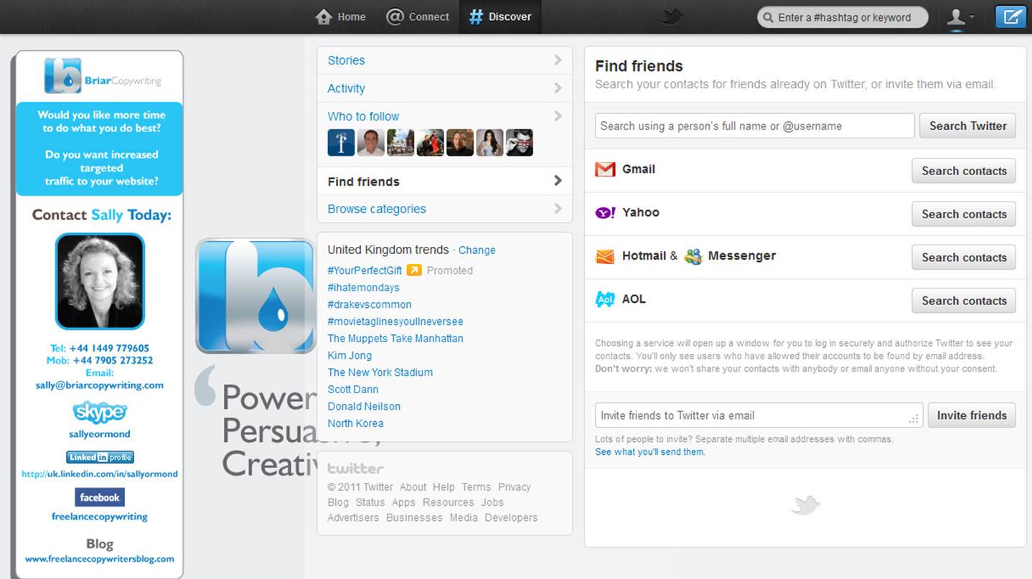Open the #ihatemondays trend link
The width and height of the screenshot is (1032, 579).
363,288
